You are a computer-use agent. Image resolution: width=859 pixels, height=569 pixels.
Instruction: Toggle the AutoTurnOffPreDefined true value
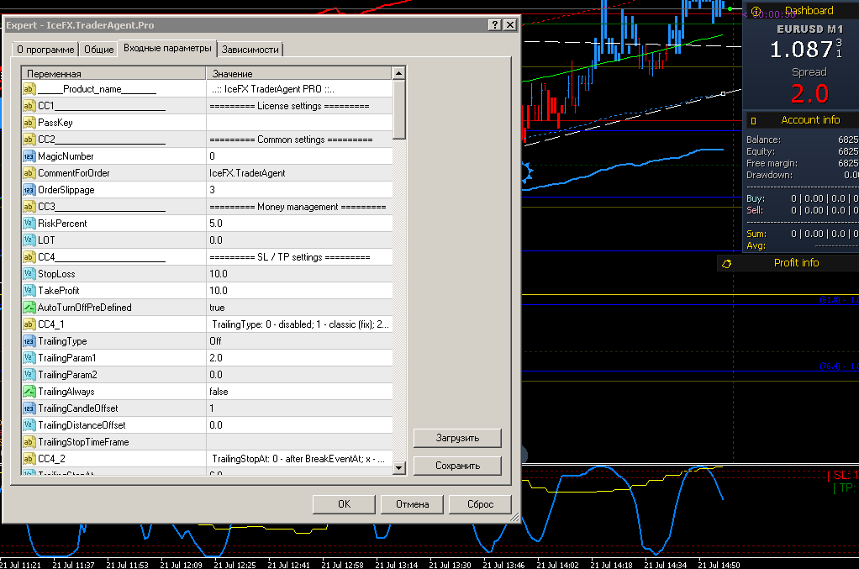(x=299, y=308)
